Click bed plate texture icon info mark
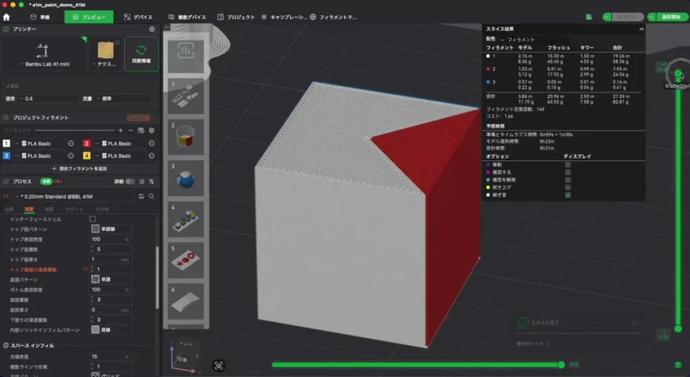Image resolution: width=690 pixels, height=377 pixels. tap(117, 42)
